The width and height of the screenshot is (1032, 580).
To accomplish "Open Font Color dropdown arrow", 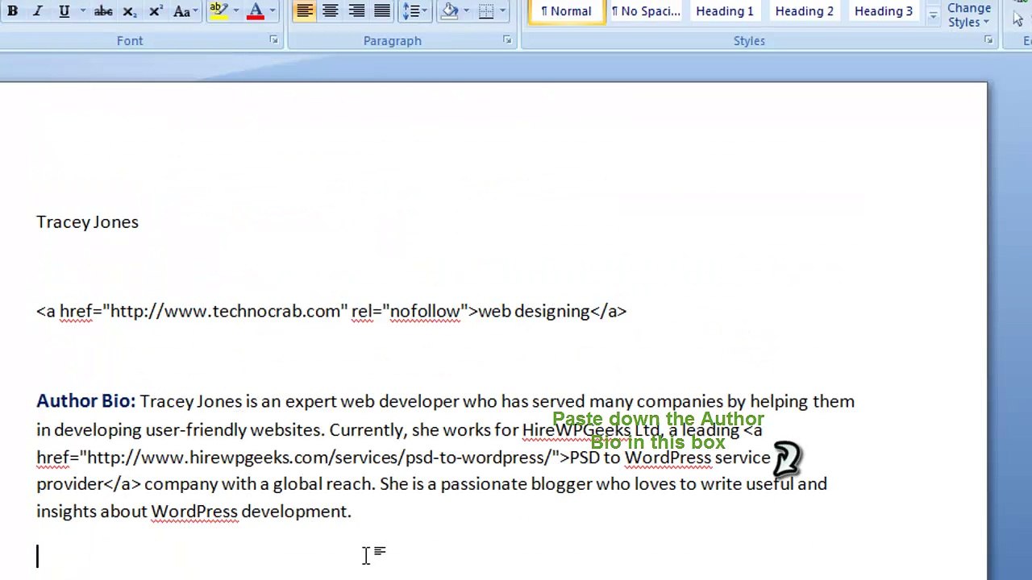I will click(x=273, y=11).
